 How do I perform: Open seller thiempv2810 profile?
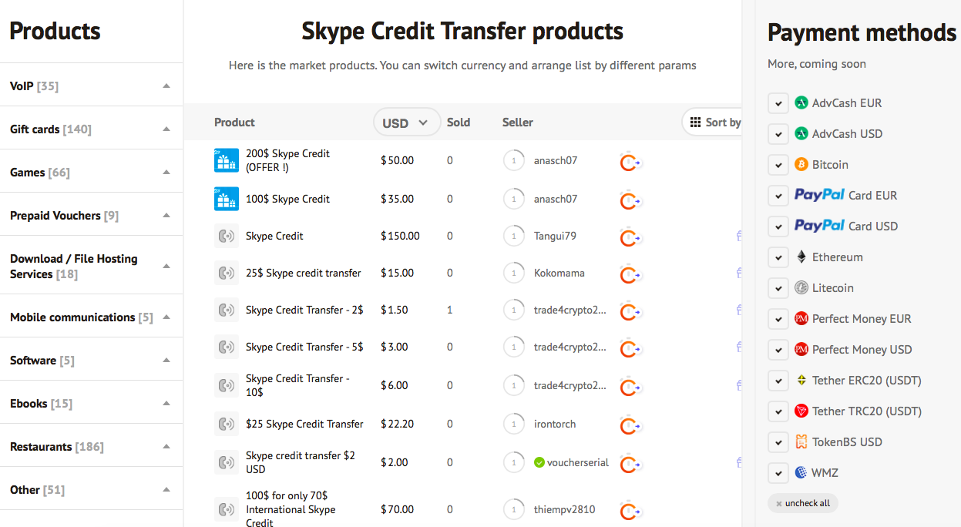(564, 509)
